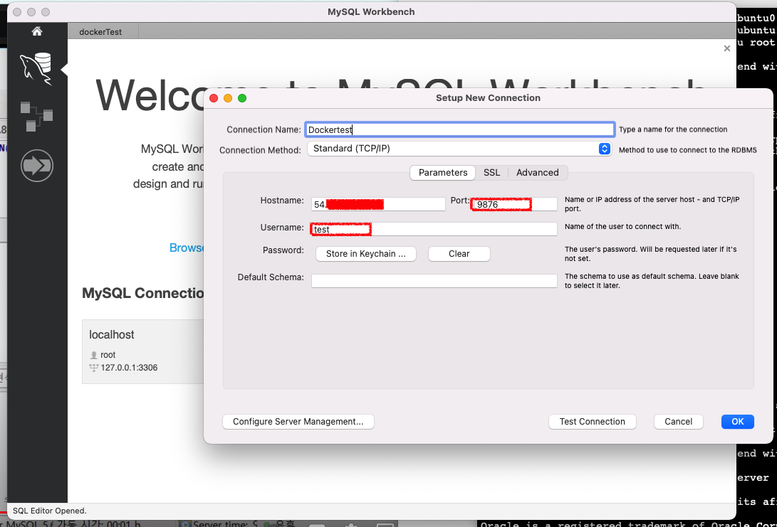The image size is (777, 527).
Task: Click the Connection Name field
Action: 459,129
